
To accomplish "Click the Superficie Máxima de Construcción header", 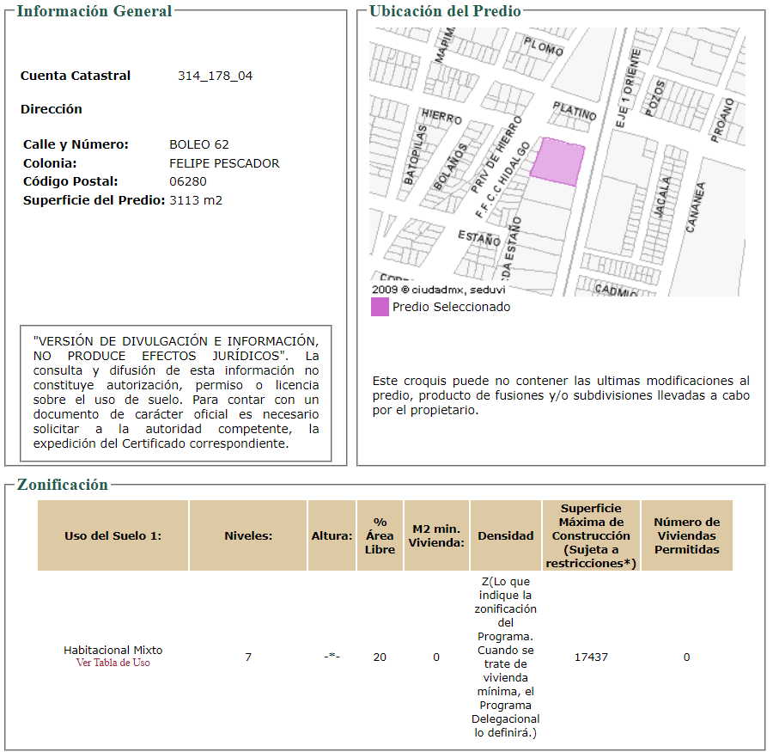I will (x=591, y=535).
